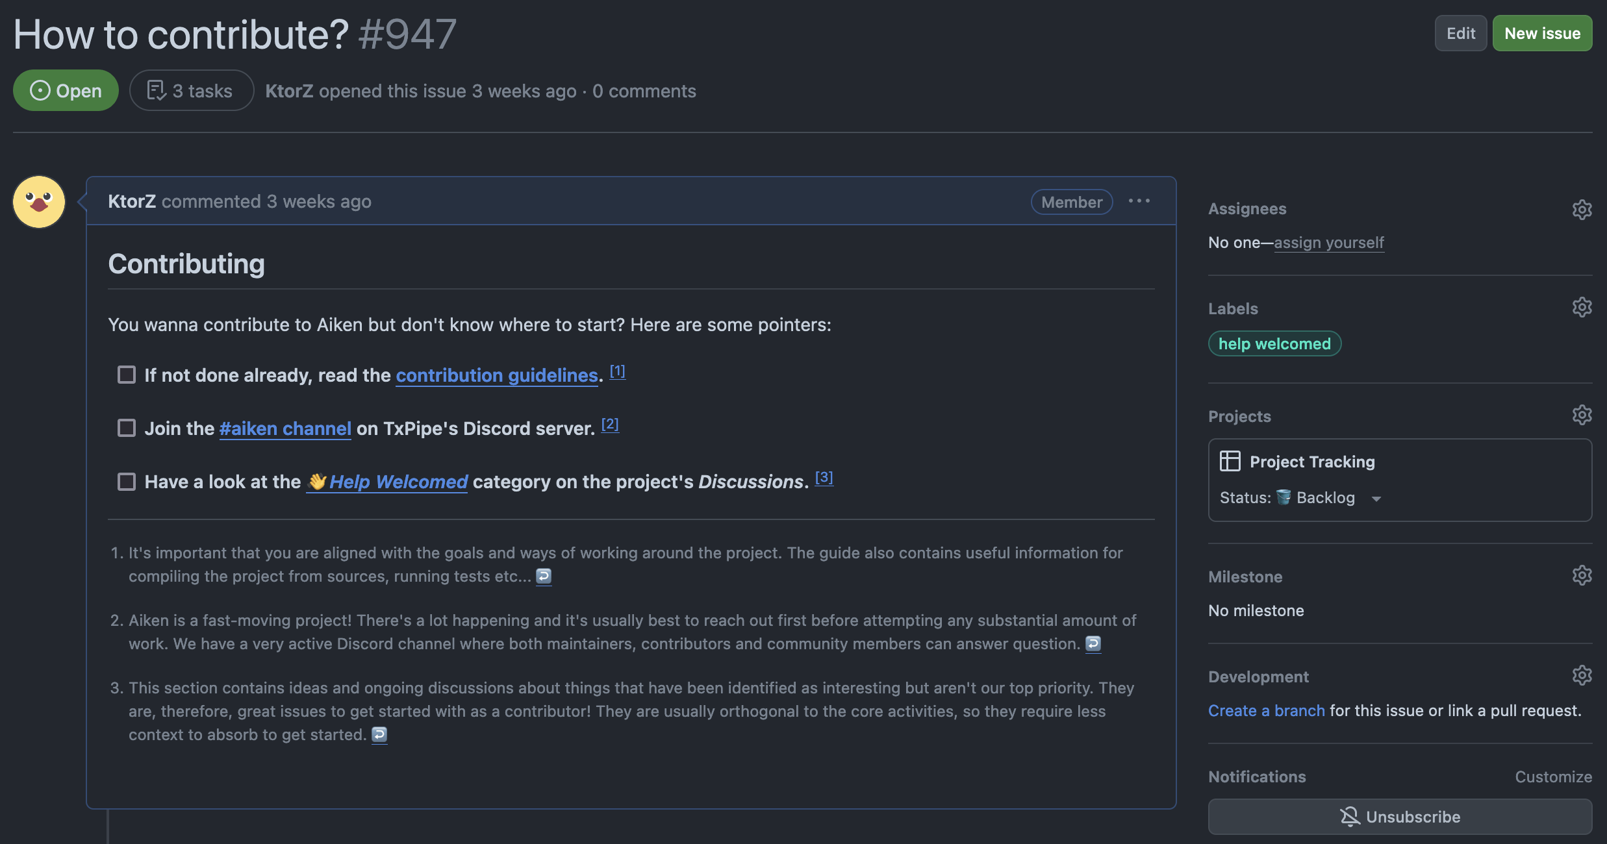Click the 3 tasks progress pill
The image size is (1607, 844).
pyautogui.click(x=191, y=90)
